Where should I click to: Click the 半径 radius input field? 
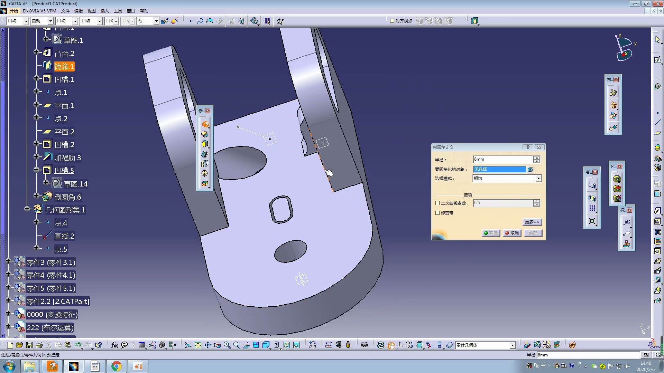[x=502, y=159]
